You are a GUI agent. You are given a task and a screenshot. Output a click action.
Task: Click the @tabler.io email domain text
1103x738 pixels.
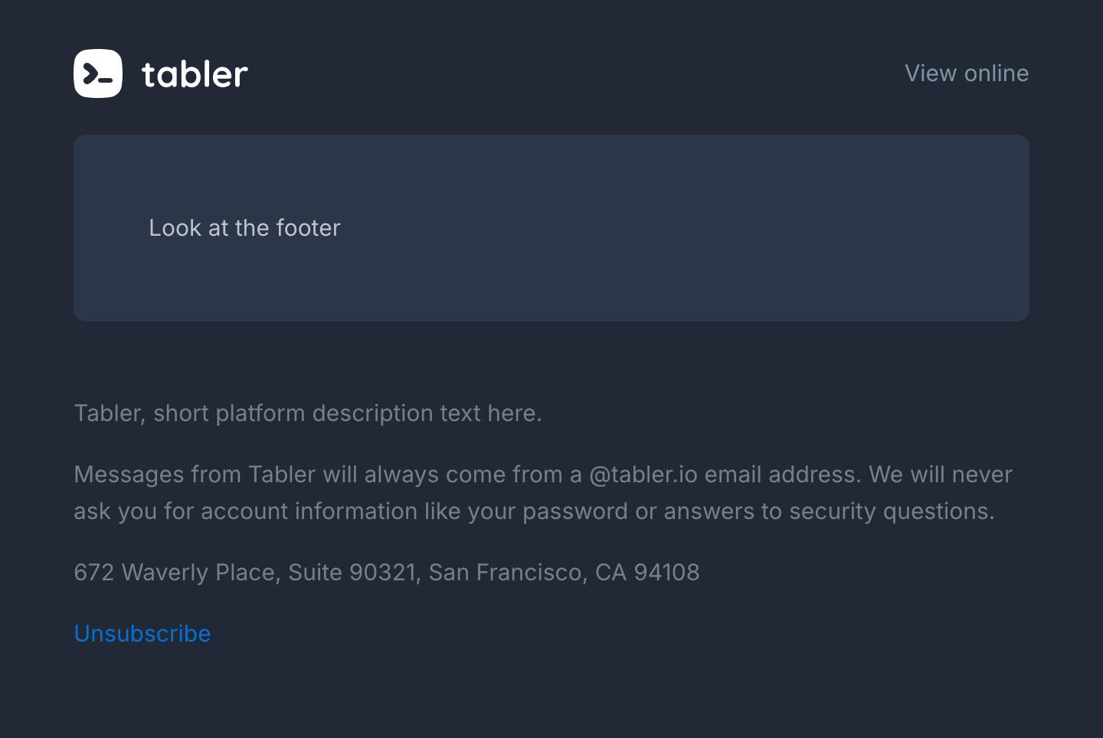643,475
